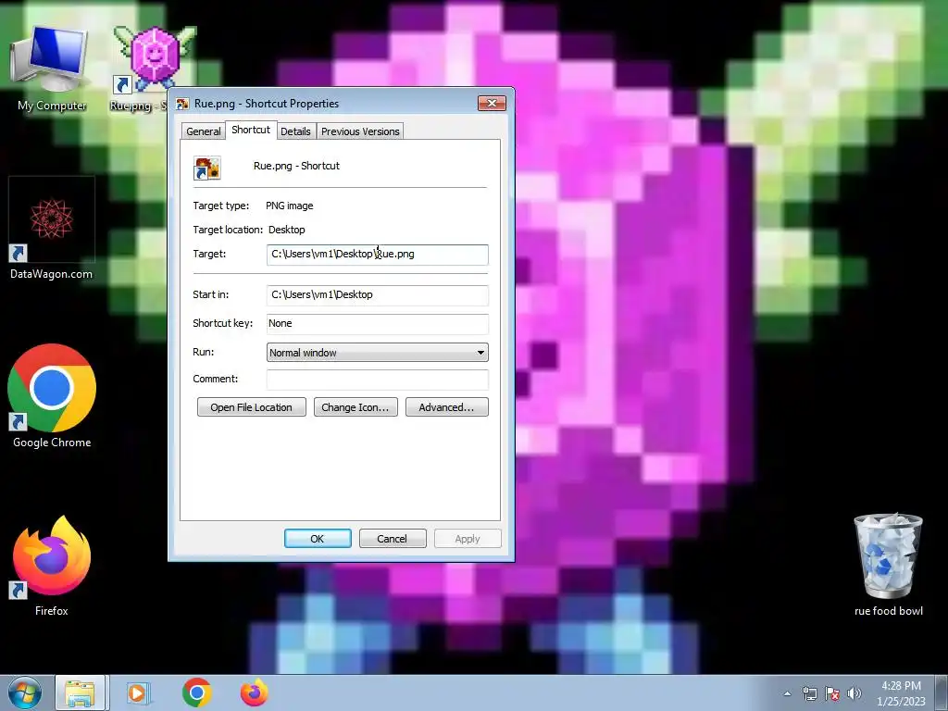Click into the Target path field
Viewport: 948px width, 711px height.
378,255
